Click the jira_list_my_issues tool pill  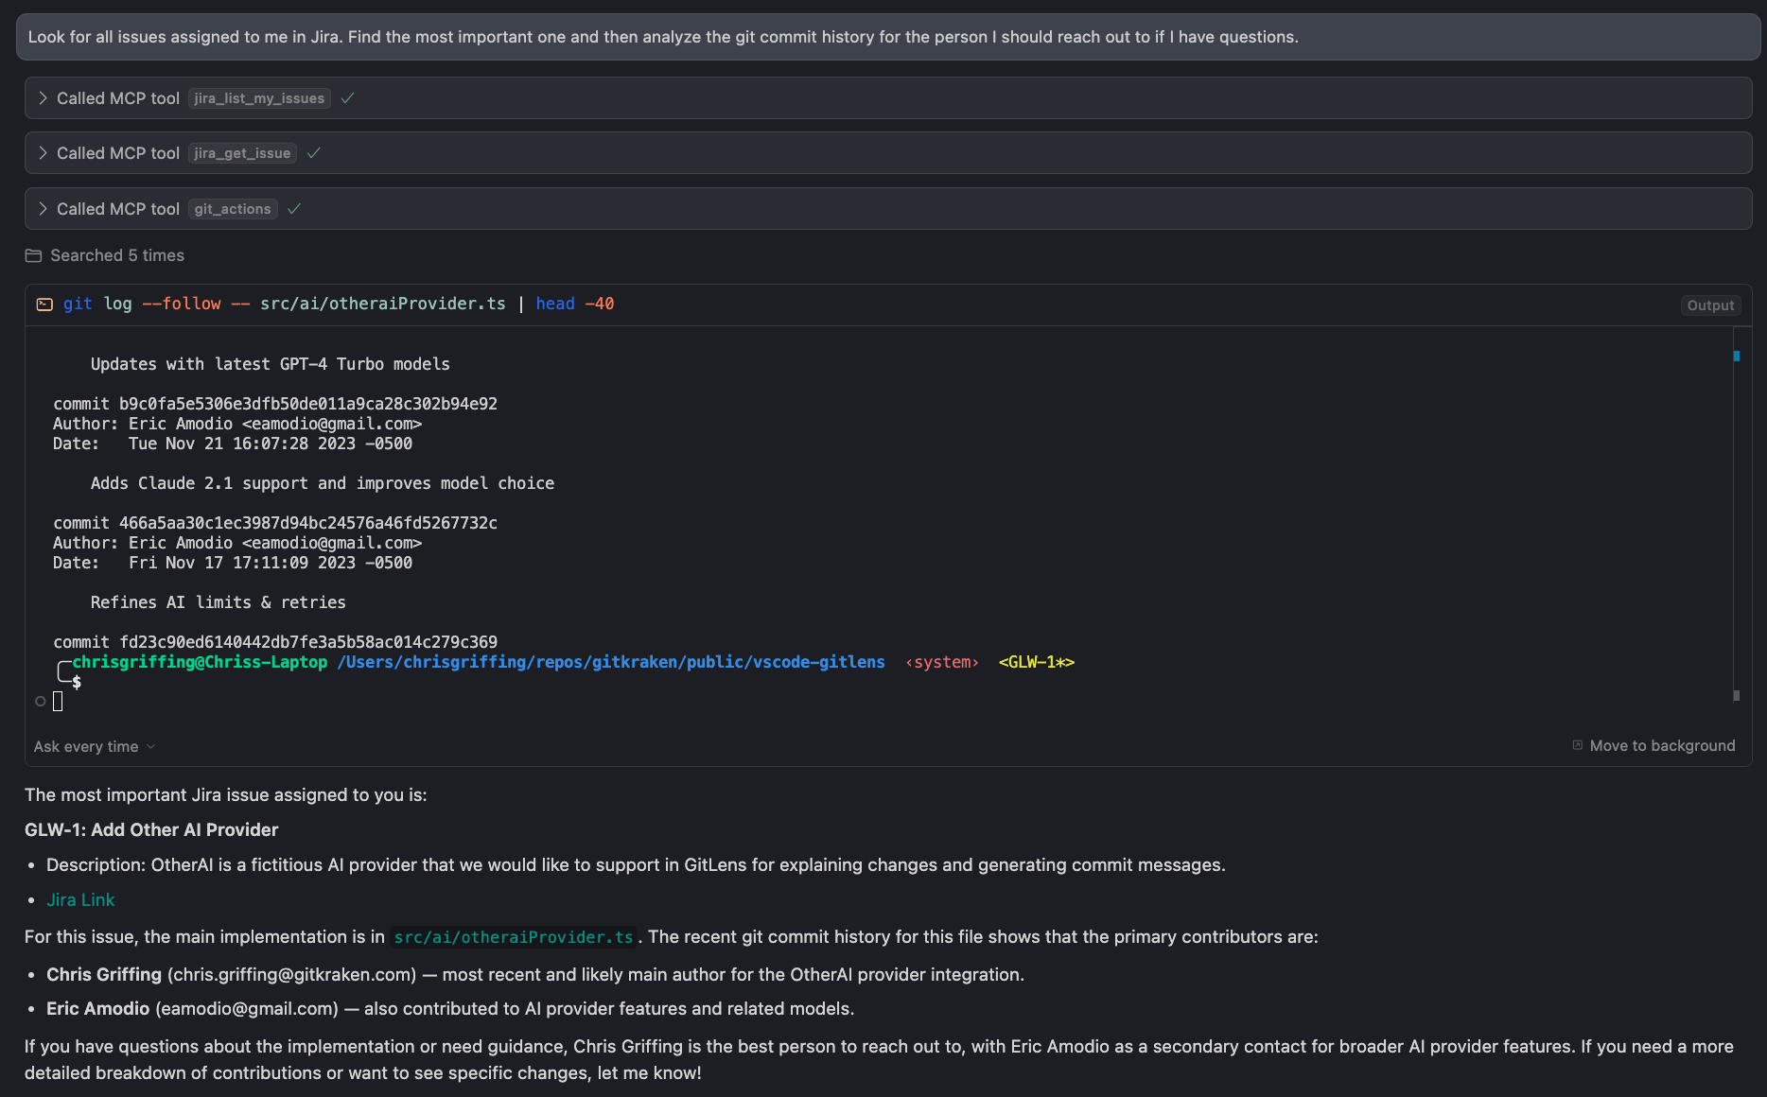257,97
